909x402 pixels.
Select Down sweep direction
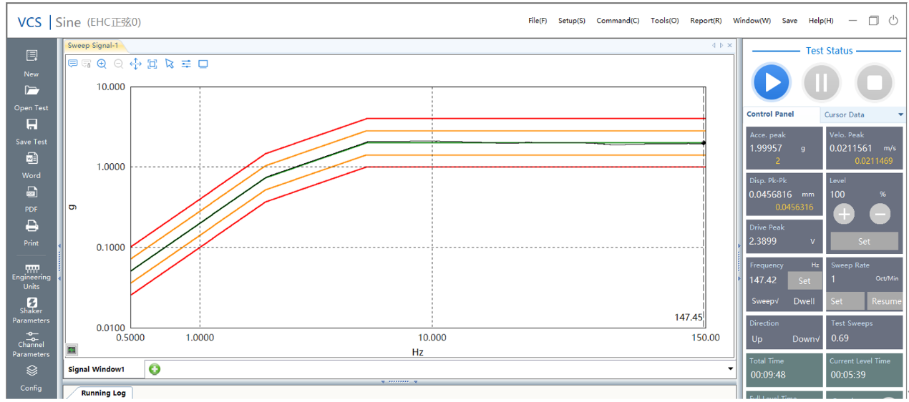point(805,339)
